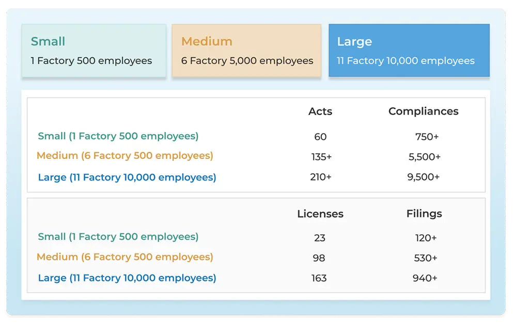Click the 750+ Compliances value for Small

427,137
